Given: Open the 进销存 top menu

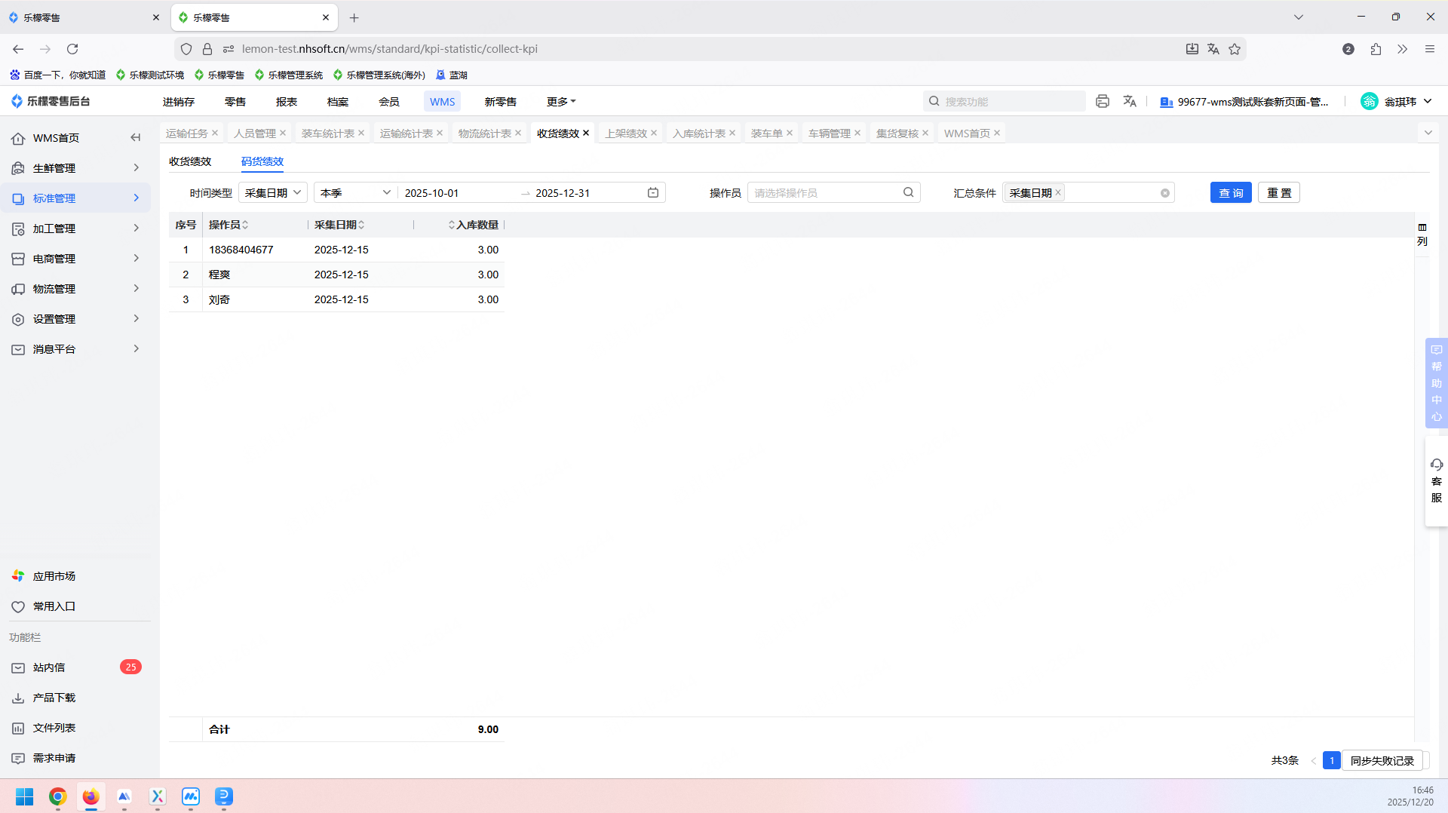Looking at the screenshot, I should [179, 102].
